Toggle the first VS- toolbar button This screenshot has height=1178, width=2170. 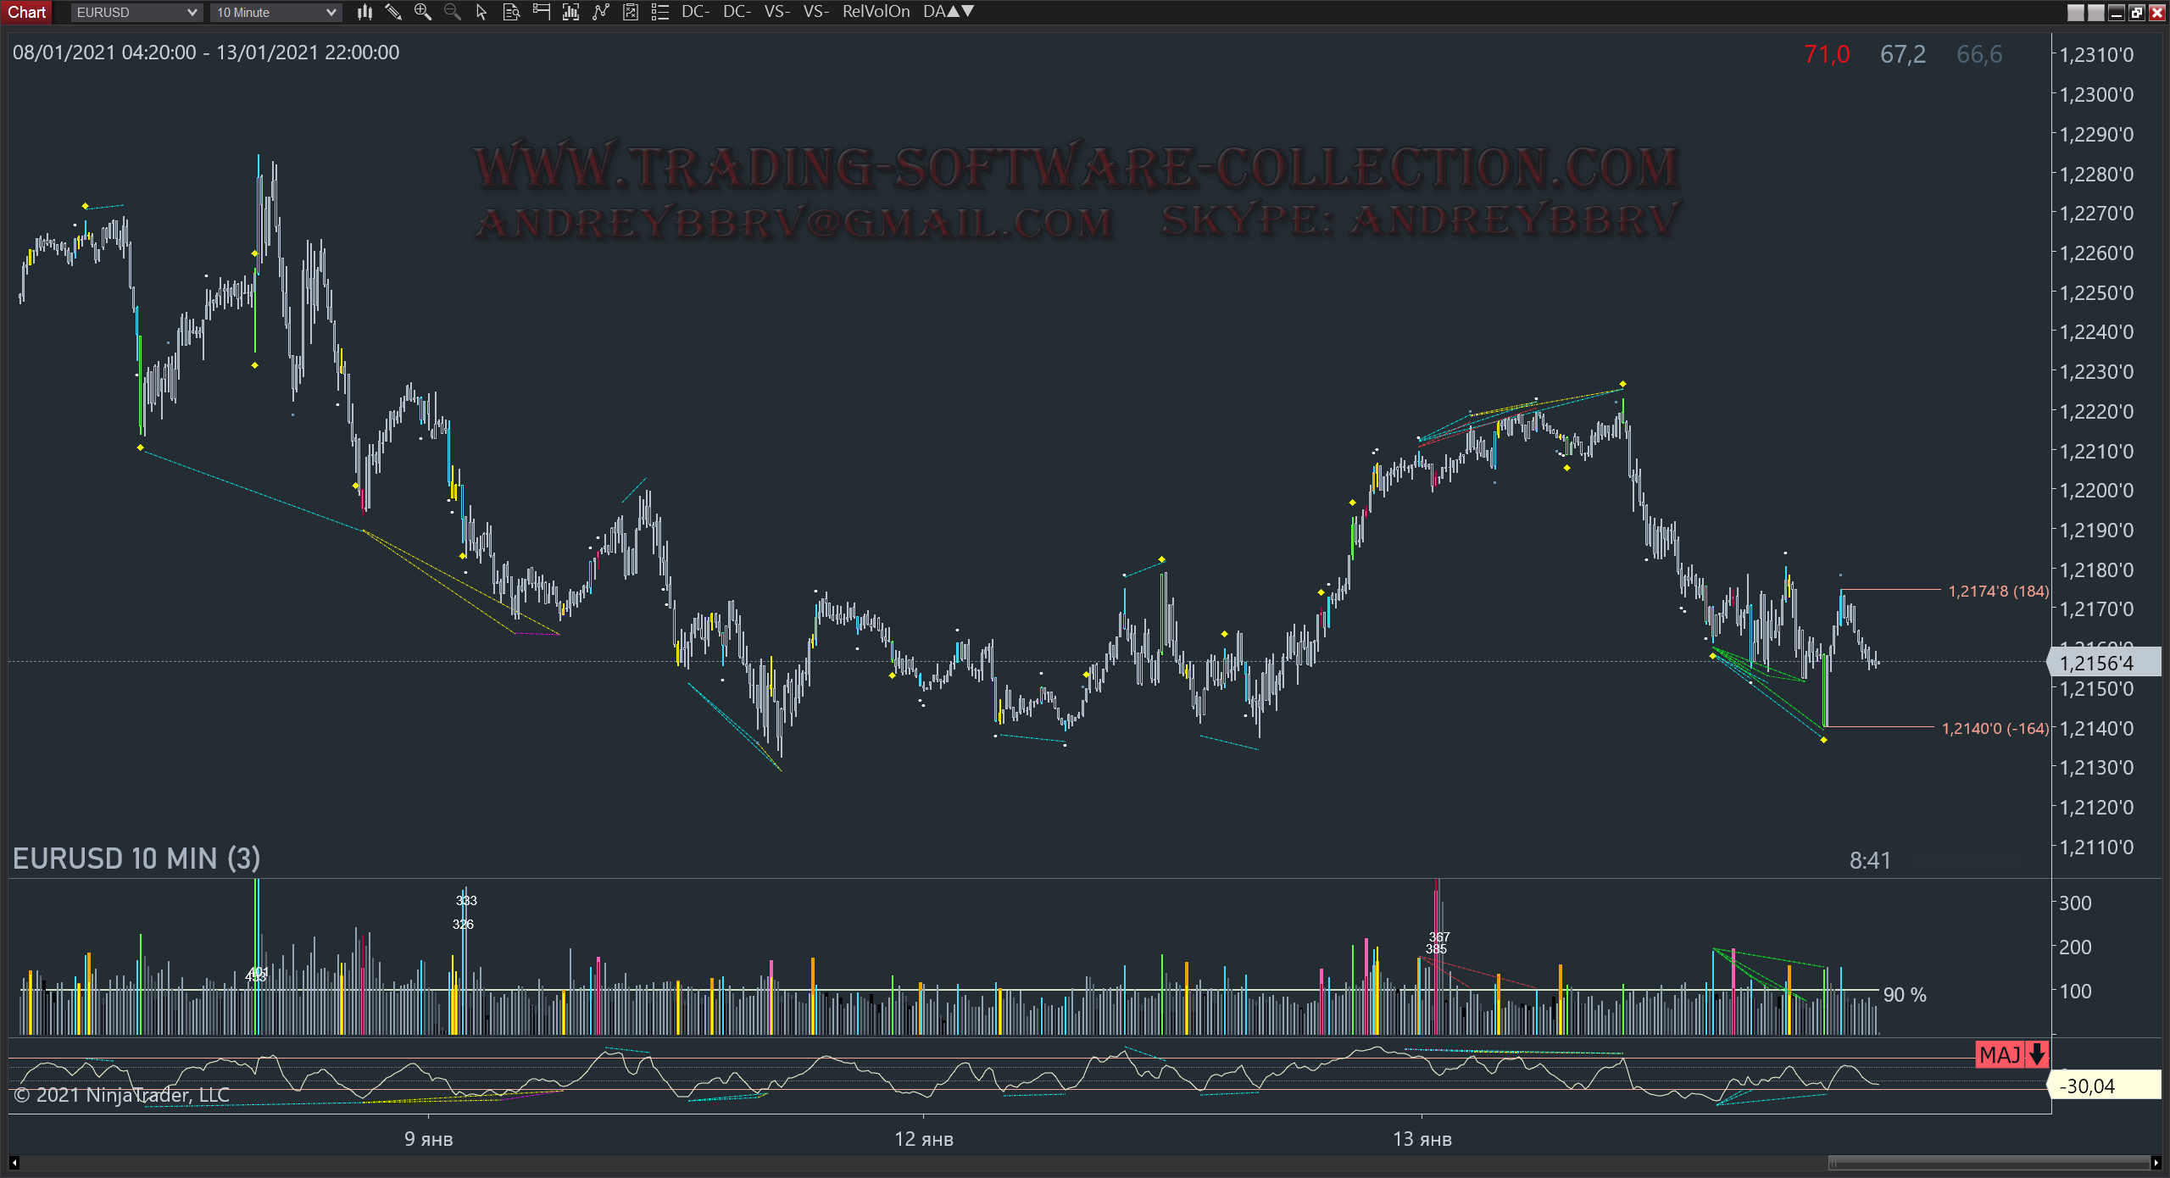pos(776,12)
